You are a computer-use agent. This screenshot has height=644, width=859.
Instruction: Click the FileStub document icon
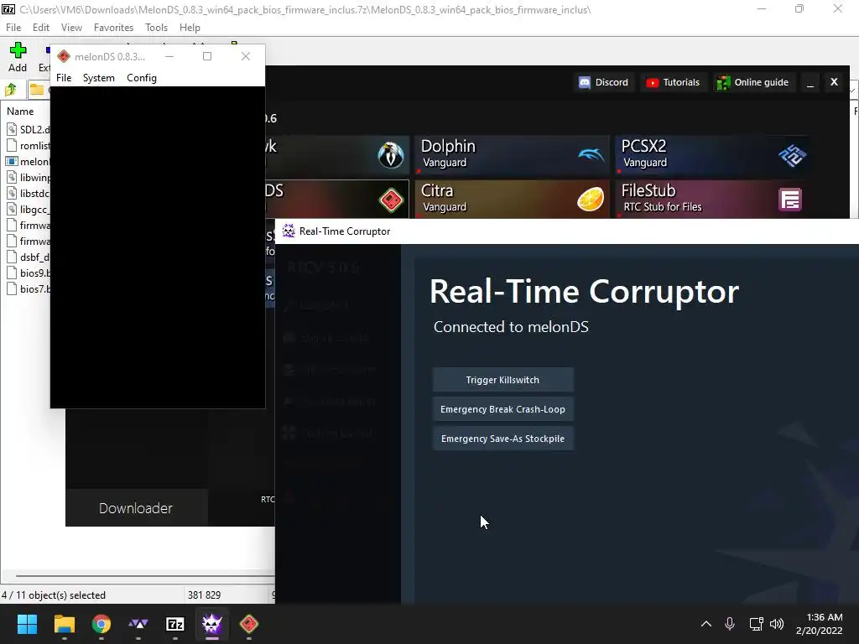click(790, 200)
